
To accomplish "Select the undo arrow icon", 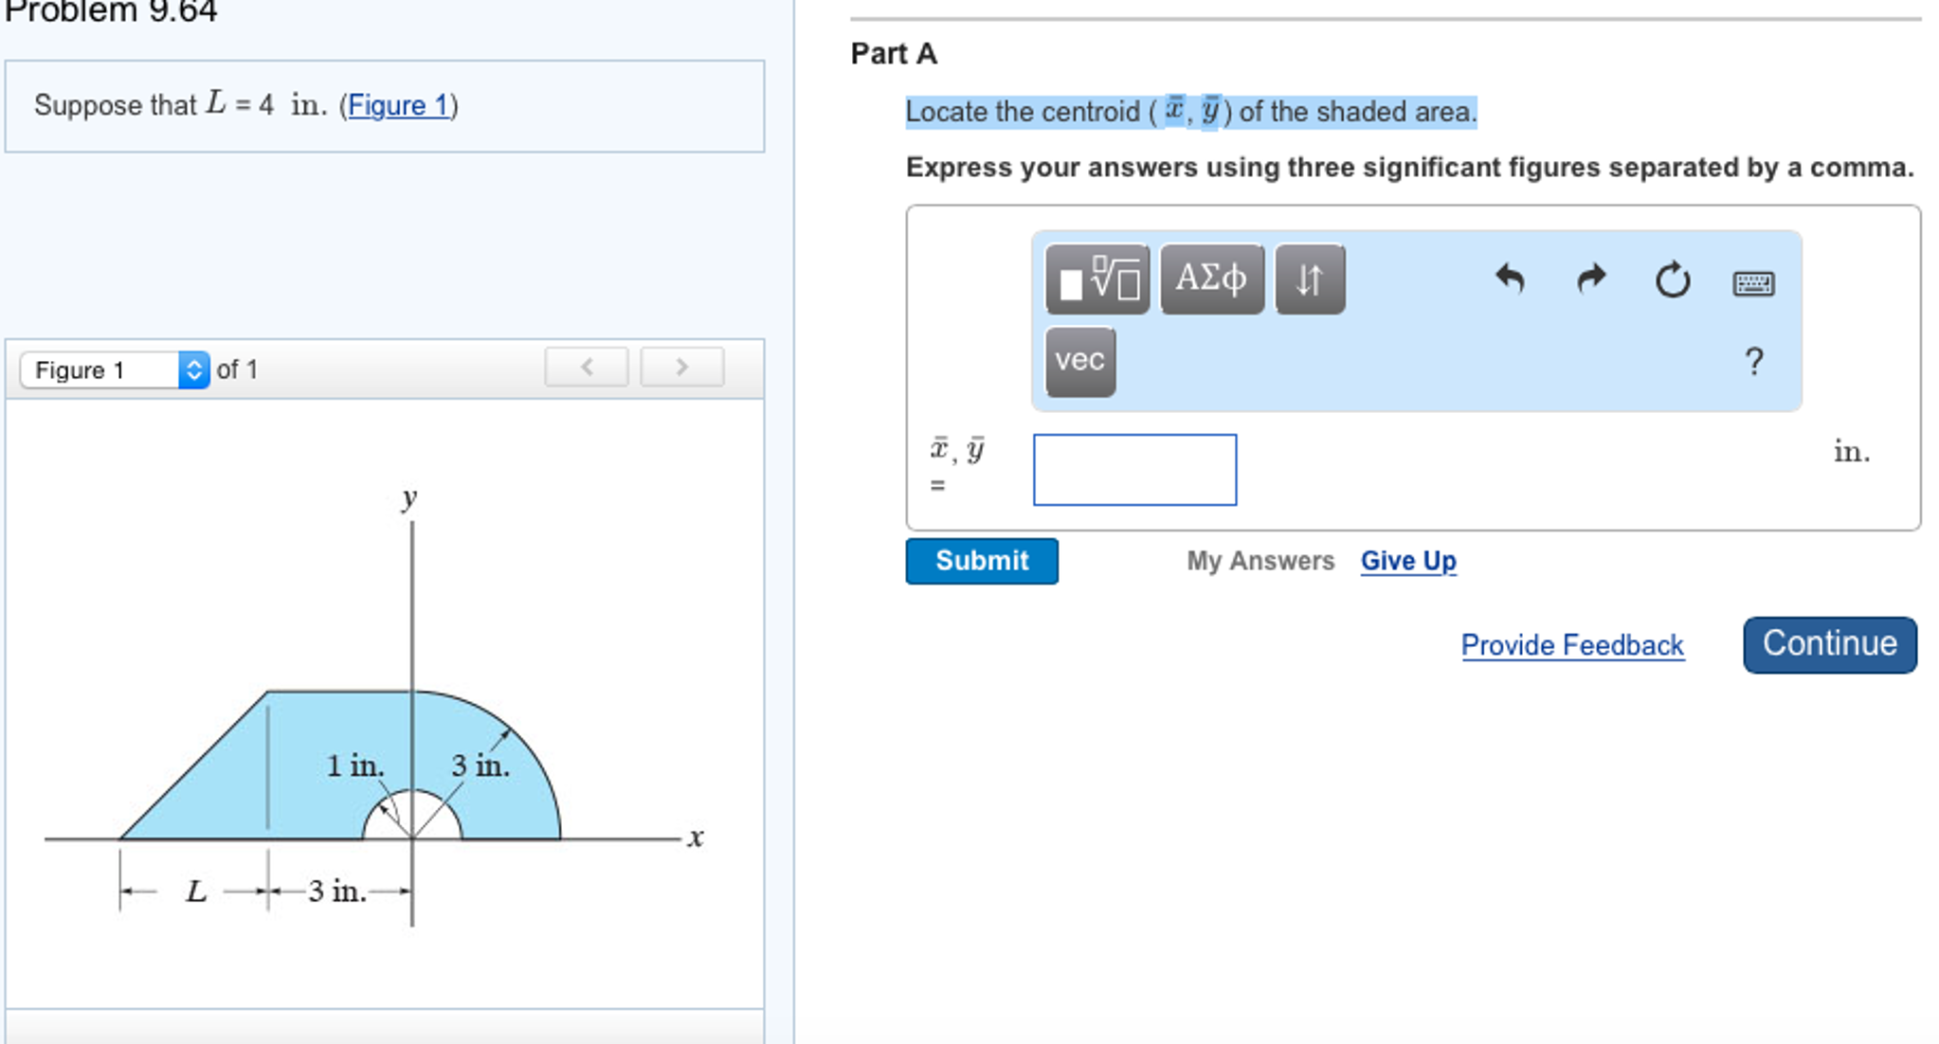I will point(1512,277).
